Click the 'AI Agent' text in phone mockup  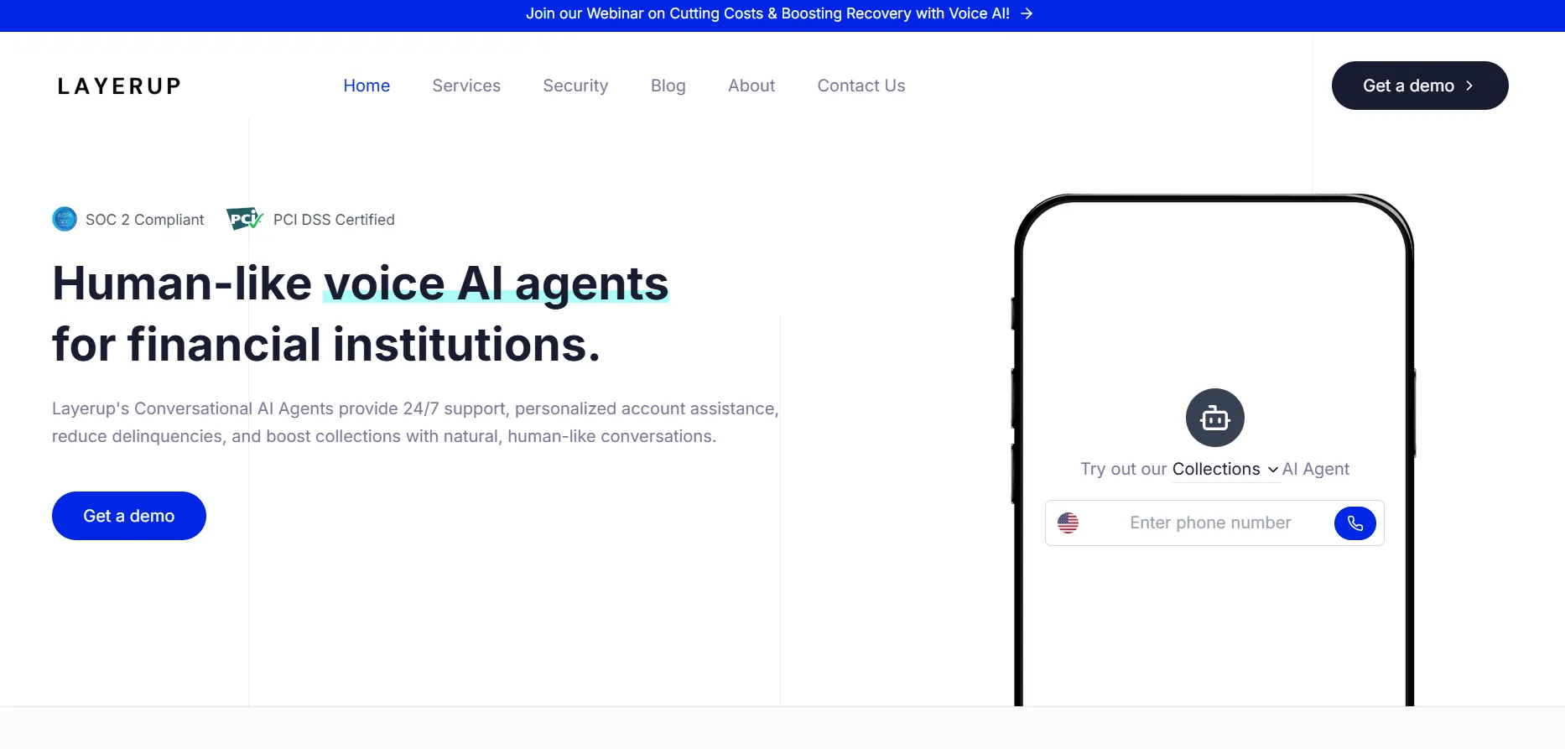point(1316,469)
